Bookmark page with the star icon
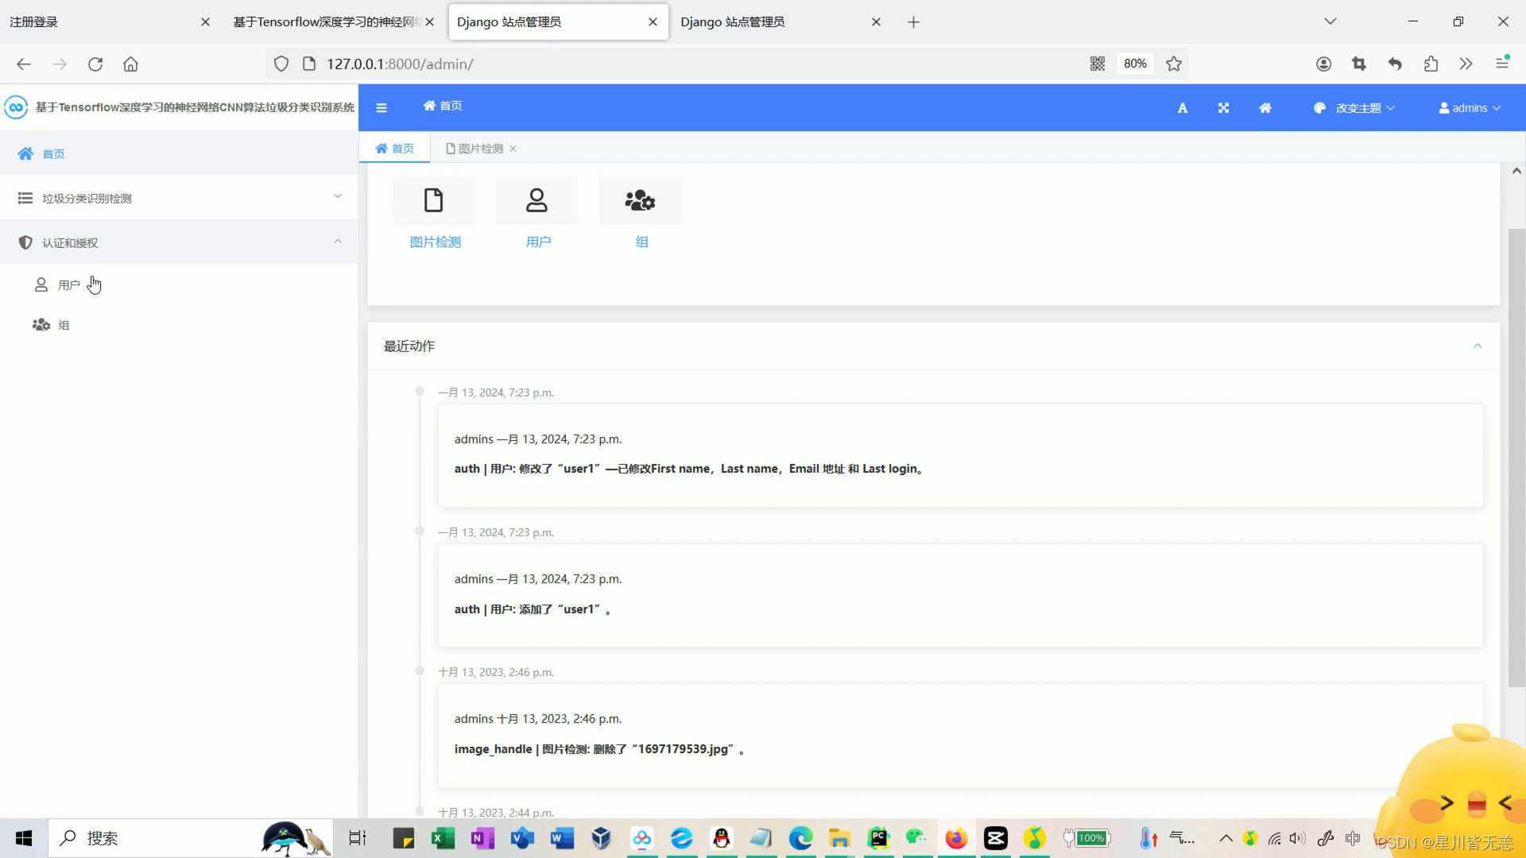 [x=1174, y=64]
